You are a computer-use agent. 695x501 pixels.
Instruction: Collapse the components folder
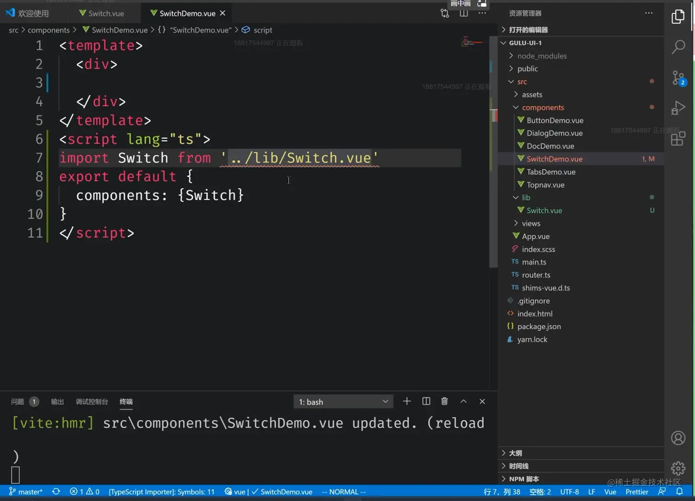pyautogui.click(x=542, y=107)
